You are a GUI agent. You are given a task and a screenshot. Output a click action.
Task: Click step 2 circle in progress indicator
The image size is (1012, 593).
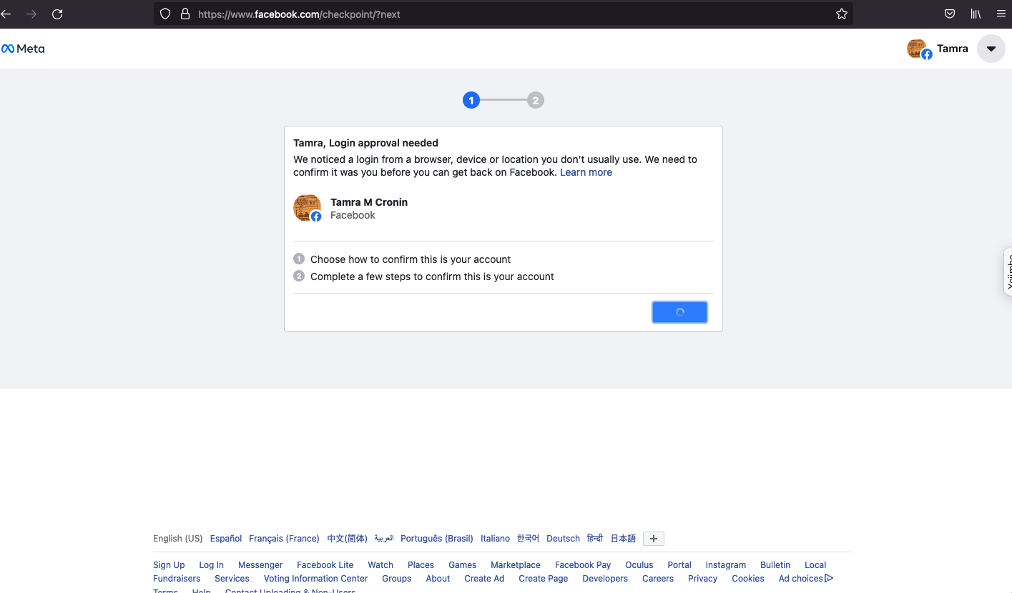[x=536, y=101]
